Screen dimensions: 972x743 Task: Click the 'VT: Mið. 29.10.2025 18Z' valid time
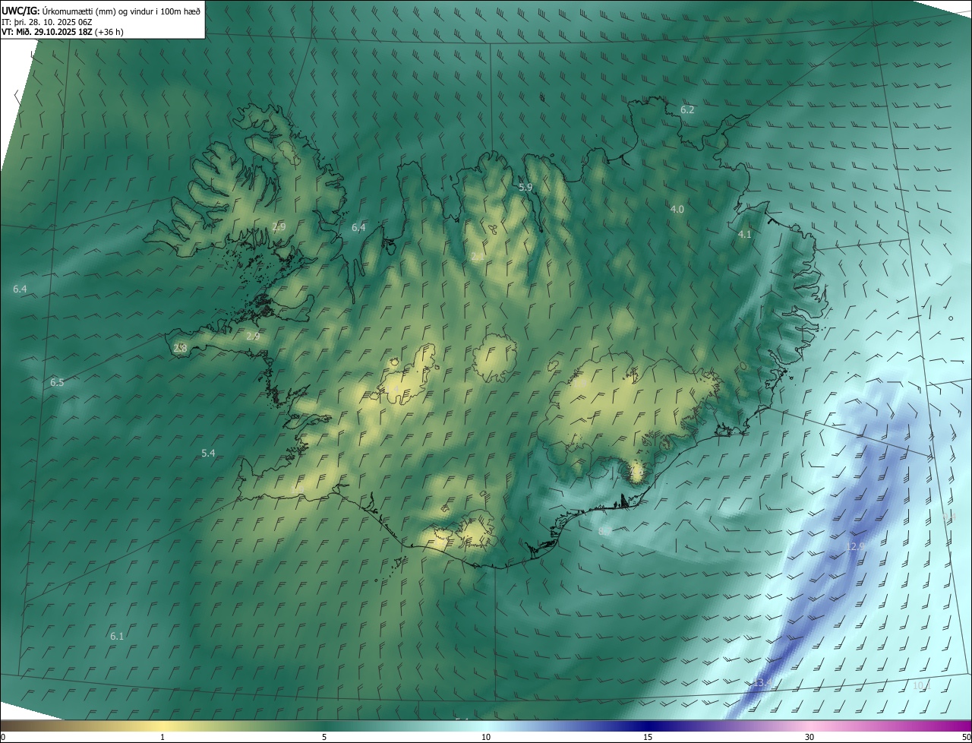tap(47, 32)
